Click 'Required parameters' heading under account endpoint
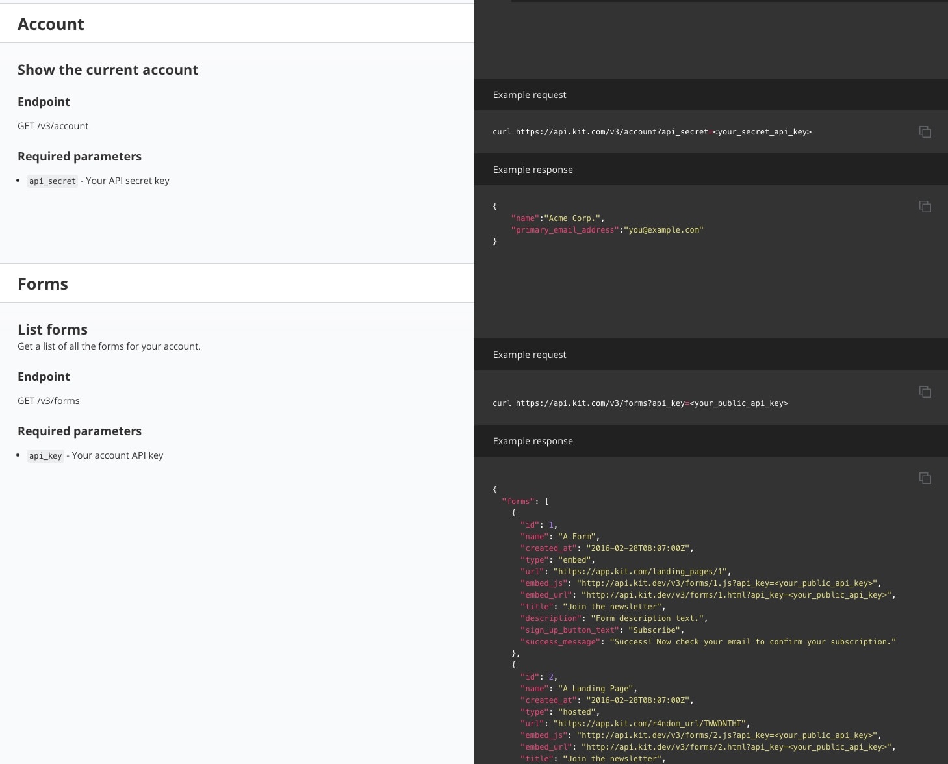The image size is (948, 764). pyautogui.click(x=79, y=157)
